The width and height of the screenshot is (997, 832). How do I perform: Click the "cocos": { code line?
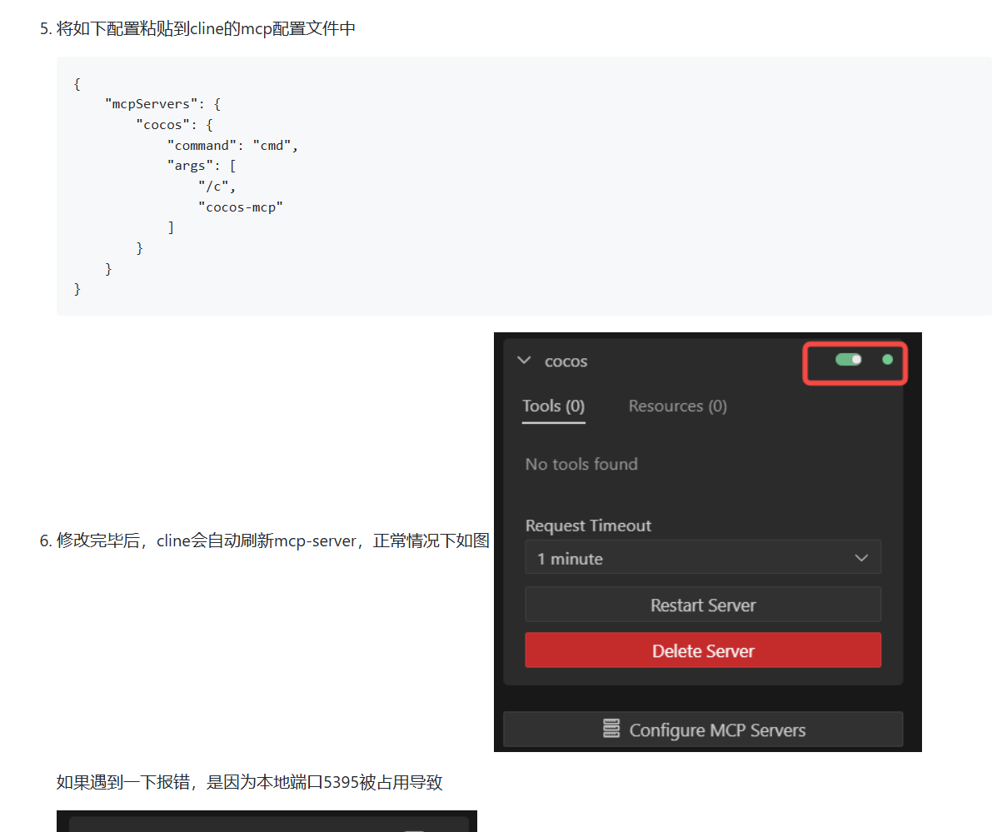click(175, 125)
